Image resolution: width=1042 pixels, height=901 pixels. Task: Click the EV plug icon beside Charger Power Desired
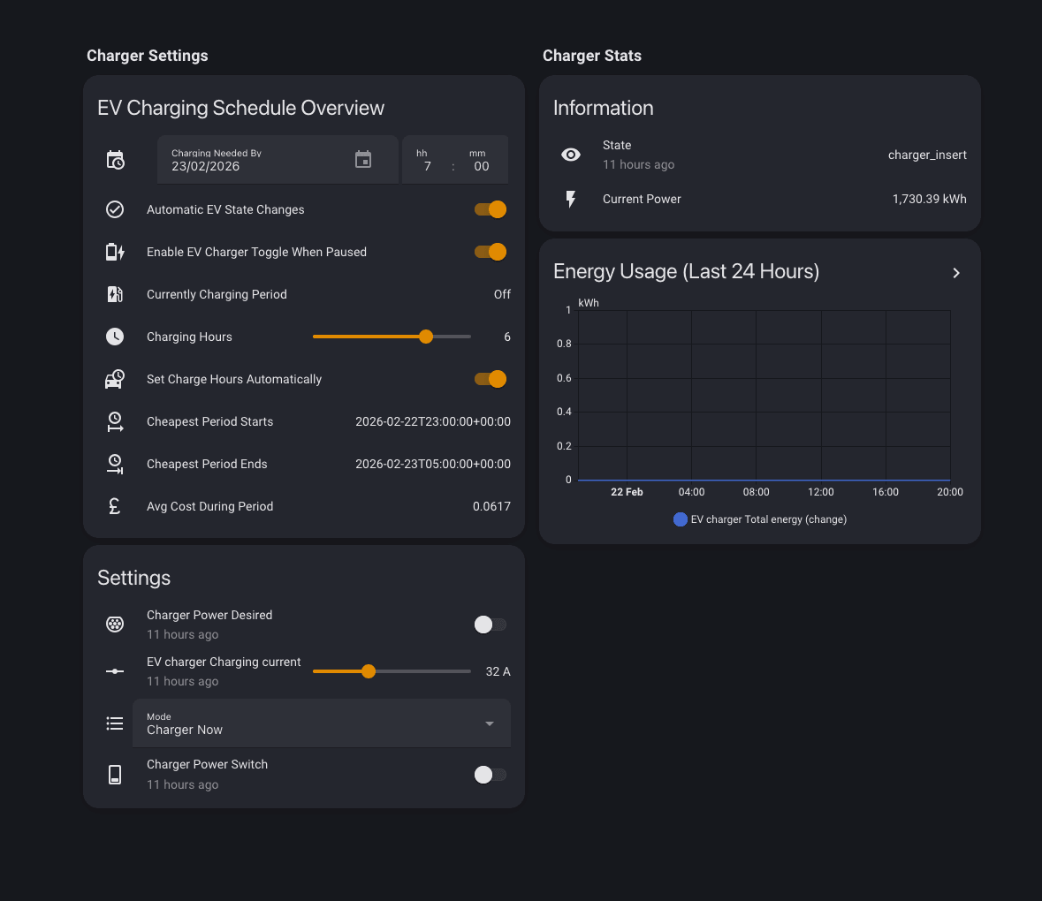click(x=115, y=625)
